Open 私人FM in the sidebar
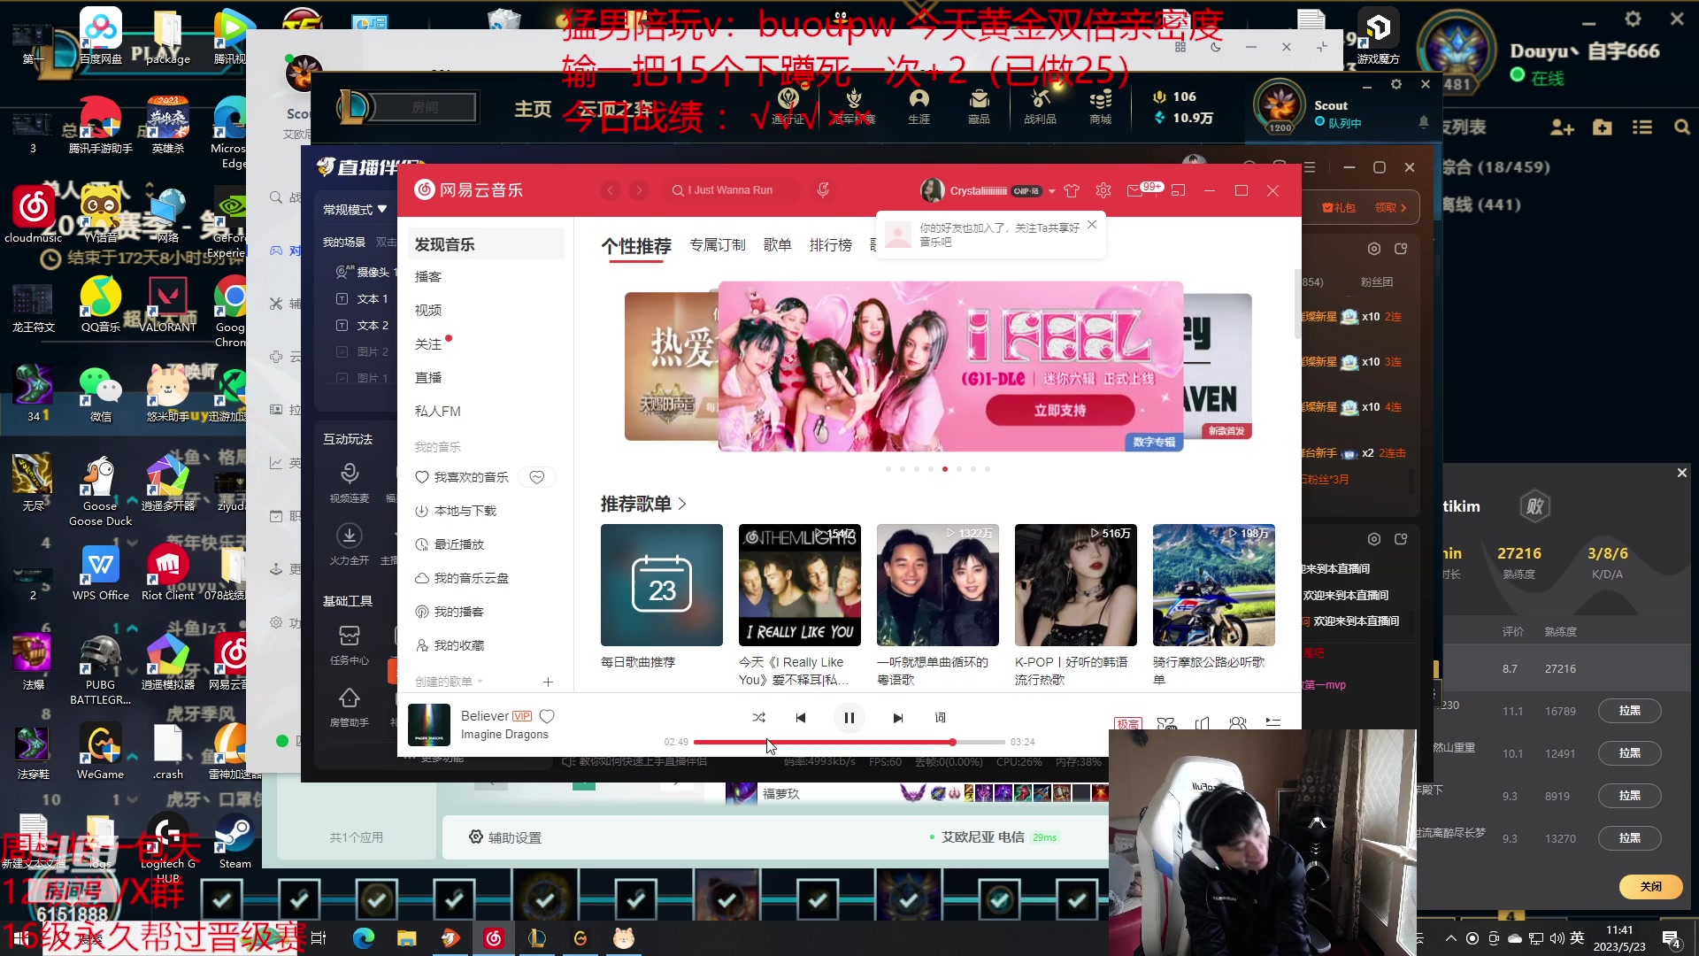The width and height of the screenshot is (1699, 956). point(437,411)
